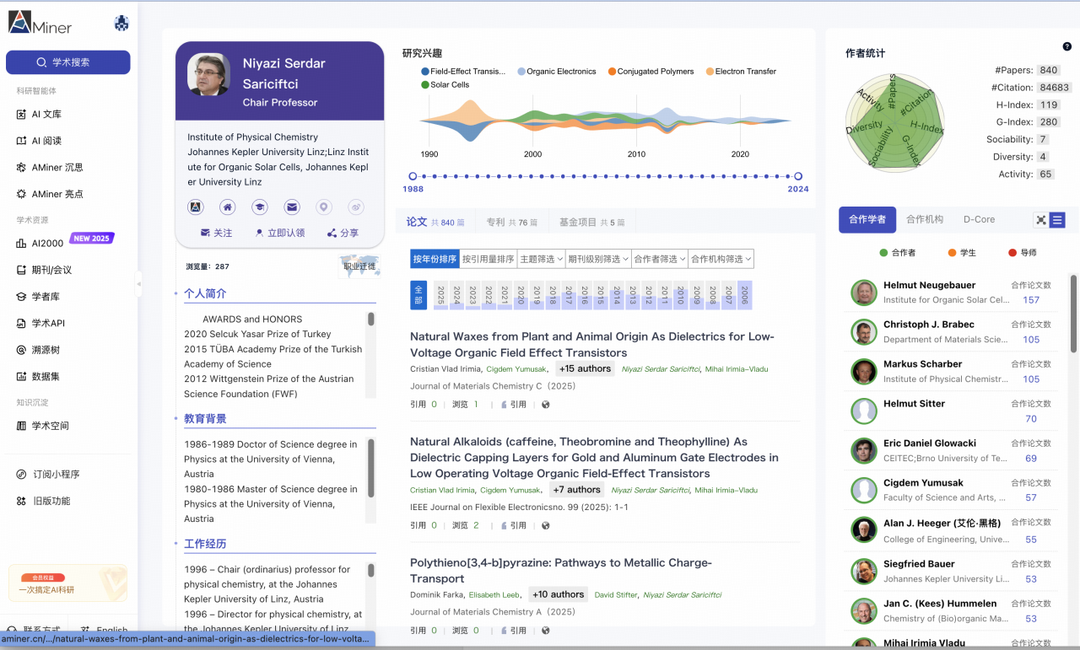Image resolution: width=1080 pixels, height=650 pixels.
Task: Click the 2024 timeline end handle
Action: point(798,176)
